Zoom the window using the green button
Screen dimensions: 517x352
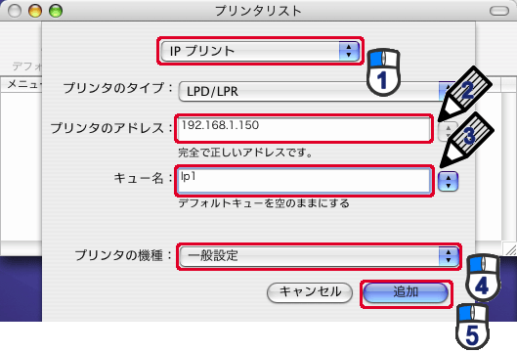[56, 11]
